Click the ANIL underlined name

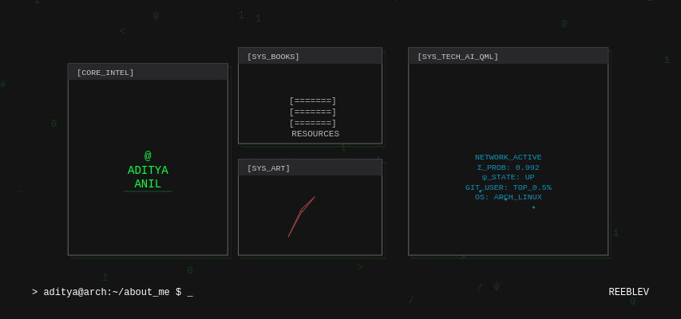148,184
